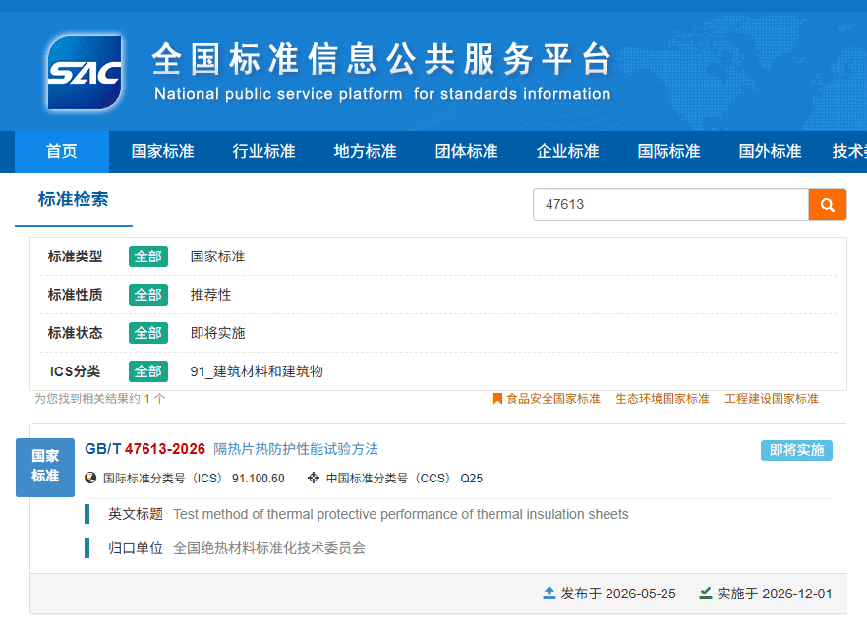Click the English title of the standard
Viewport: 867px width, 622px height.
click(x=401, y=514)
